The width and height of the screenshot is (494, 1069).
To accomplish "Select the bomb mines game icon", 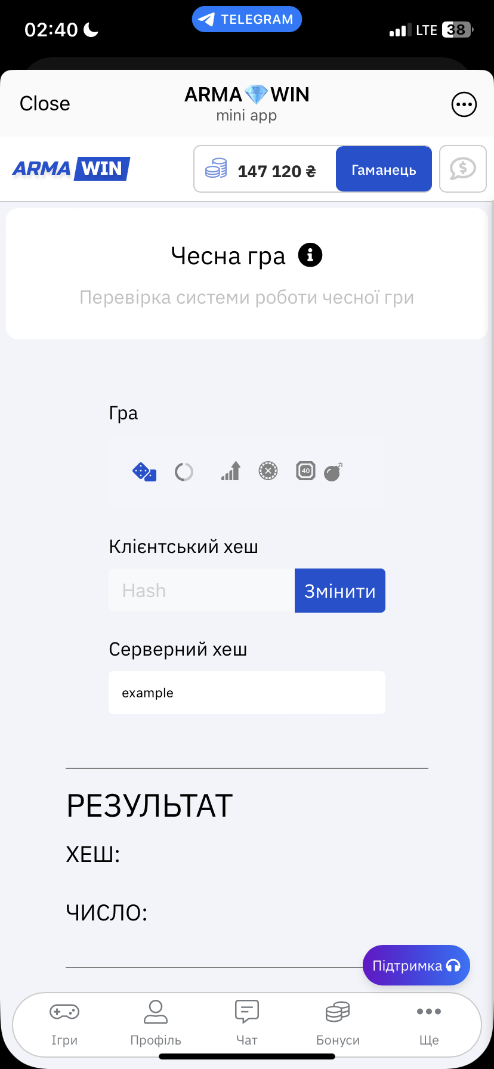I will pyautogui.click(x=333, y=472).
